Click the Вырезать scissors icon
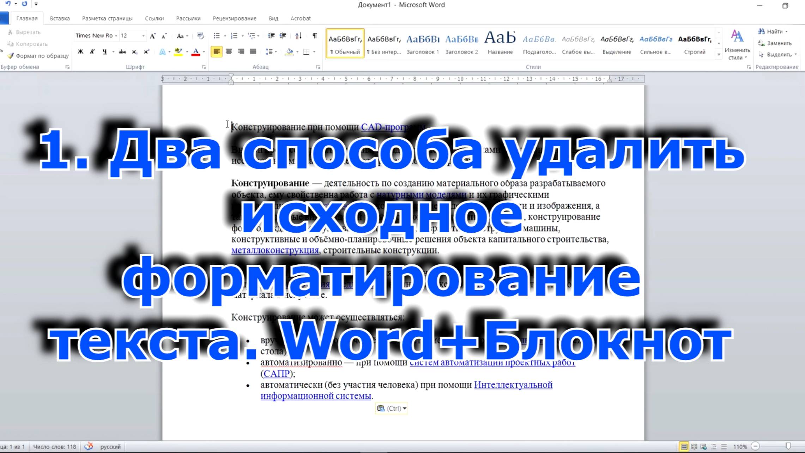 pos(11,32)
